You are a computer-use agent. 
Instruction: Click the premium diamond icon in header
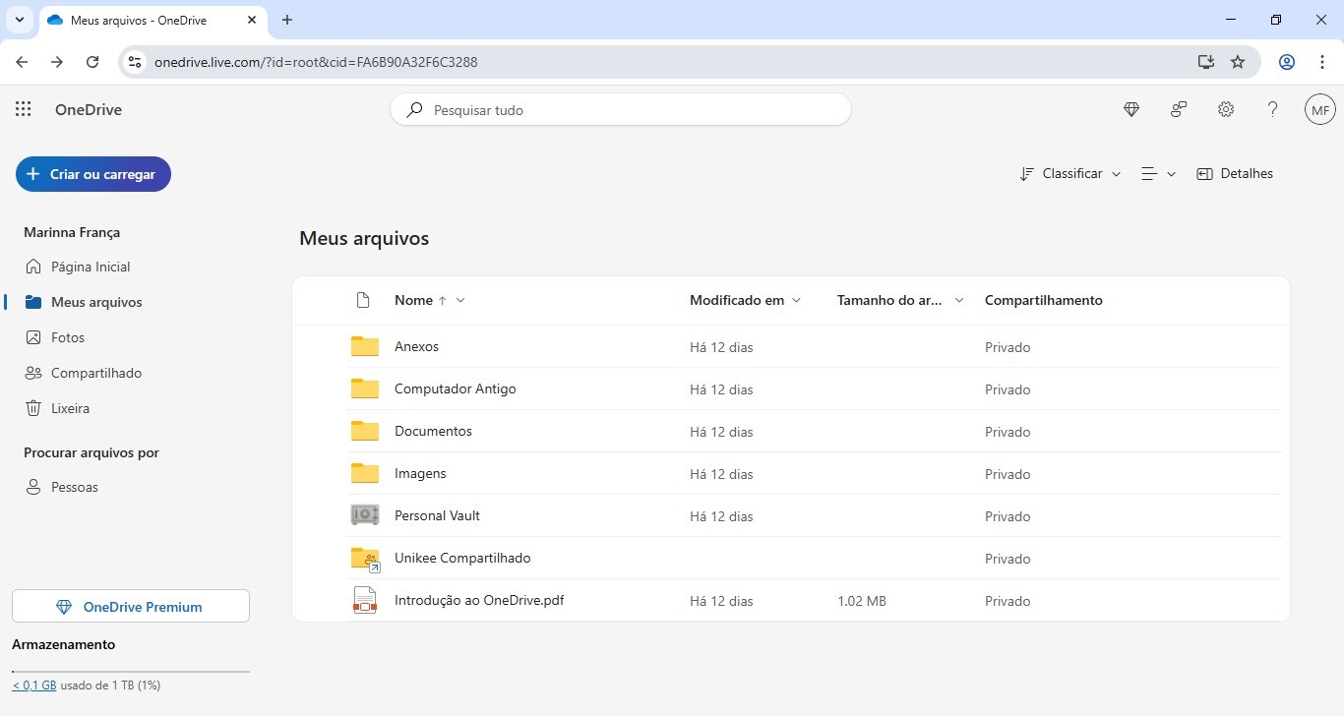(1131, 110)
